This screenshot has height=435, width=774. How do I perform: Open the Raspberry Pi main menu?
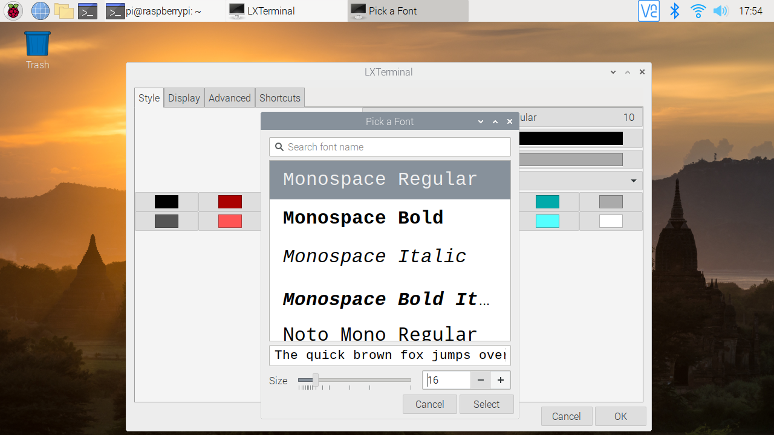tap(13, 10)
